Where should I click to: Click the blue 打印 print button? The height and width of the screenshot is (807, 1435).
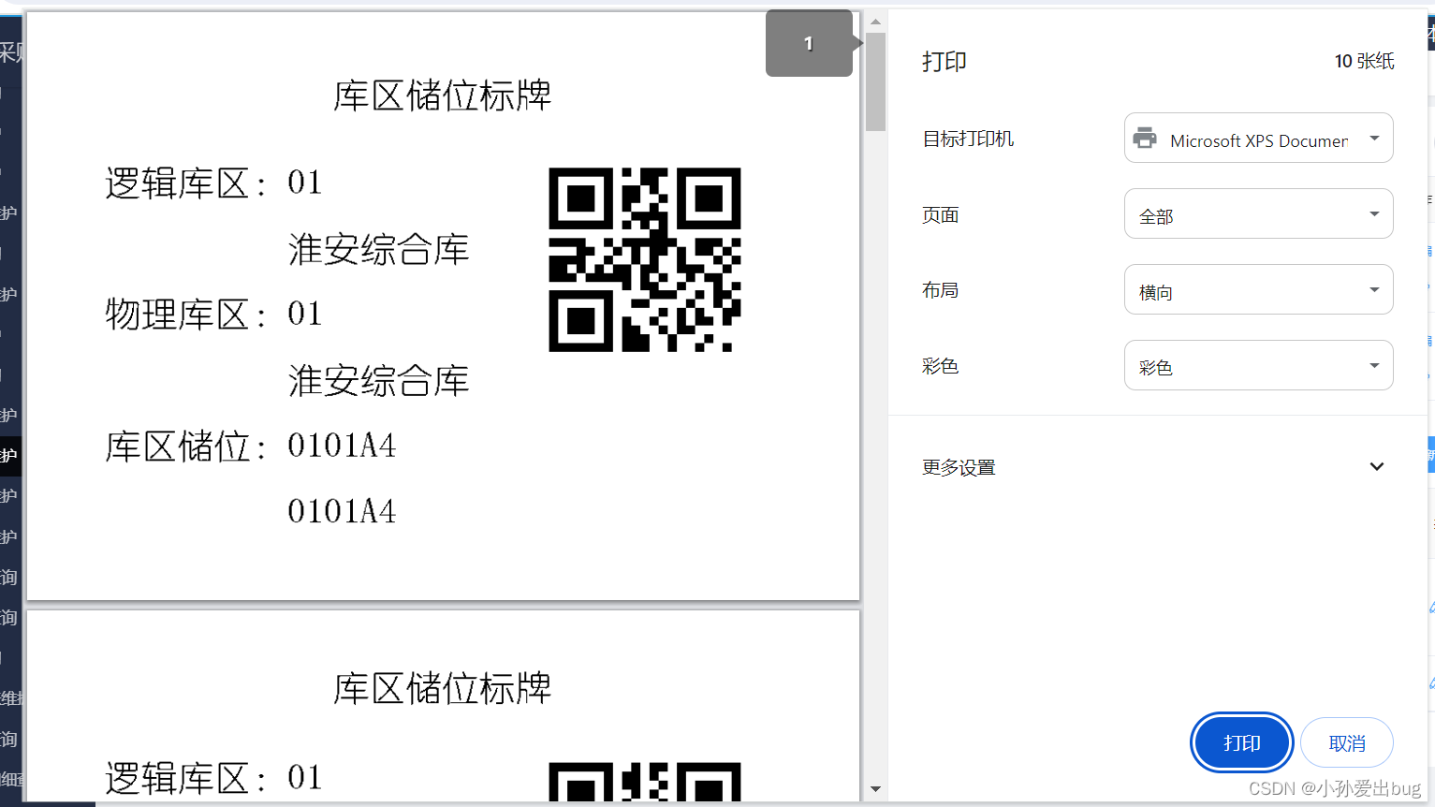pyautogui.click(x=1241, y=743)
